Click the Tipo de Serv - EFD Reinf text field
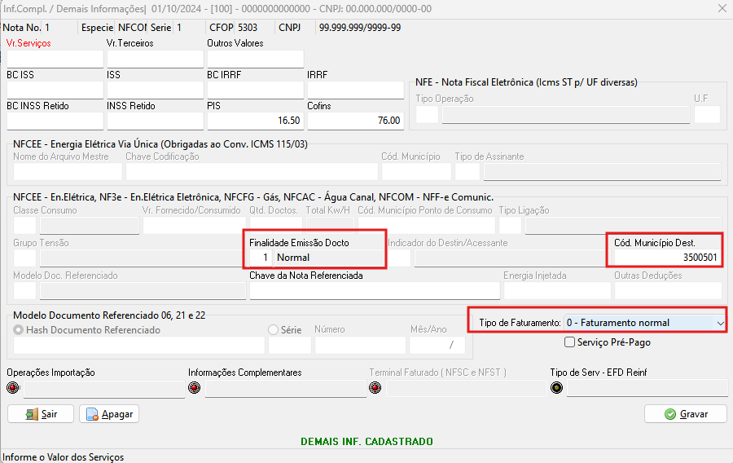The image size is (733, 463). (x=647, y=389)
